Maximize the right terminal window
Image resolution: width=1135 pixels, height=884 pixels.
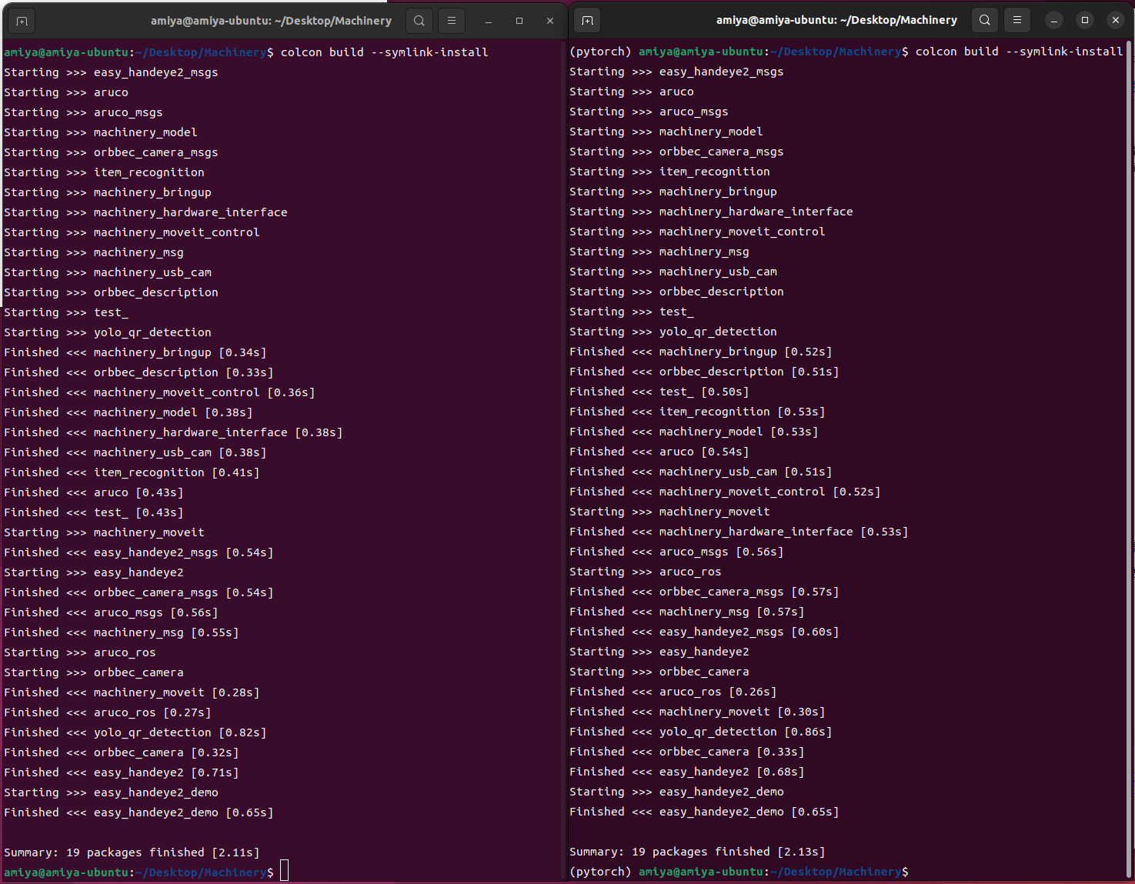[1084, 21]
